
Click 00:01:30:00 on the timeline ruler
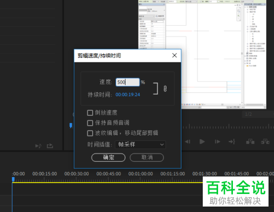pyautogui.click(x=204, y=174)
